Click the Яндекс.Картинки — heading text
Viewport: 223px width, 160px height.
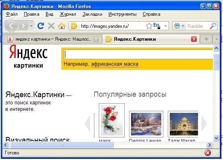click(x=38, y=95)
